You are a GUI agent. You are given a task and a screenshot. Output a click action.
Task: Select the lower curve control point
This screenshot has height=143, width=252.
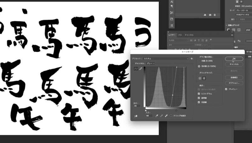pyautogui.click(x=173, y=95)
